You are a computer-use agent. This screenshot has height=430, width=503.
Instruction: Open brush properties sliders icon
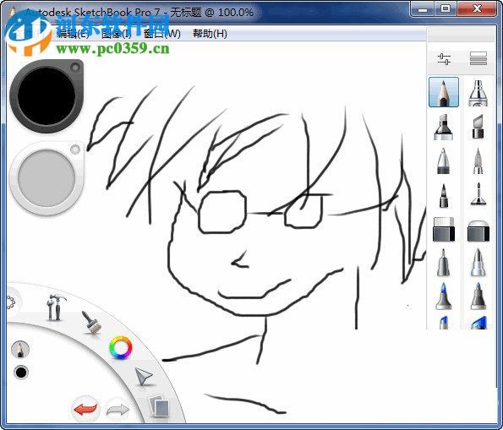coord(444,59)
